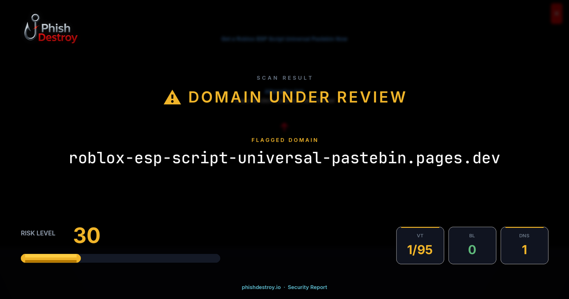569x299 pixels.
Task: Click the small red marker below the headline
Action: click(284, 125)
